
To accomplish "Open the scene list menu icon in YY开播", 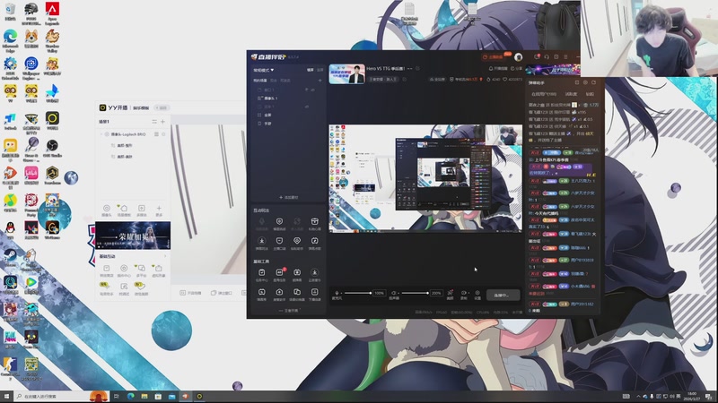I will click(x=154, y=122).
